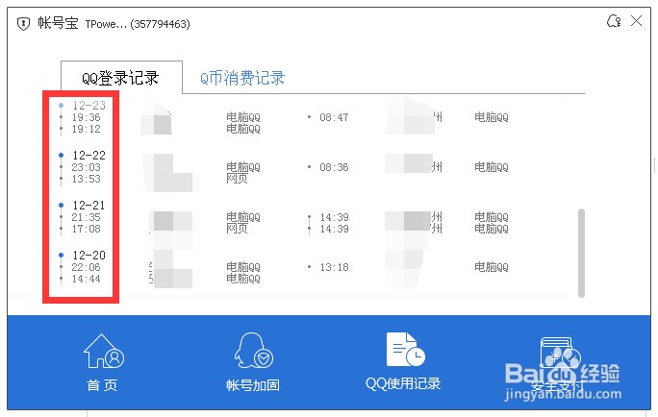Image resolution: width=658 pixels, height=417 pixels.
Task: Click the 08:47 login time
Action: [x=334, y=117]
